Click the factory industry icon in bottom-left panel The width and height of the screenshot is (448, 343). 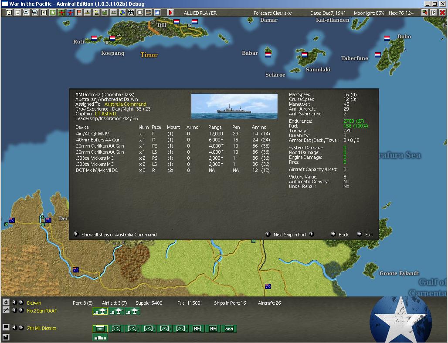6,337
